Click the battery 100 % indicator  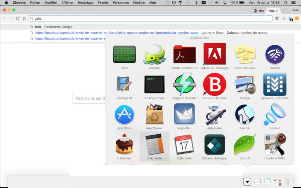pyautogui.click(x=237, y=3)
